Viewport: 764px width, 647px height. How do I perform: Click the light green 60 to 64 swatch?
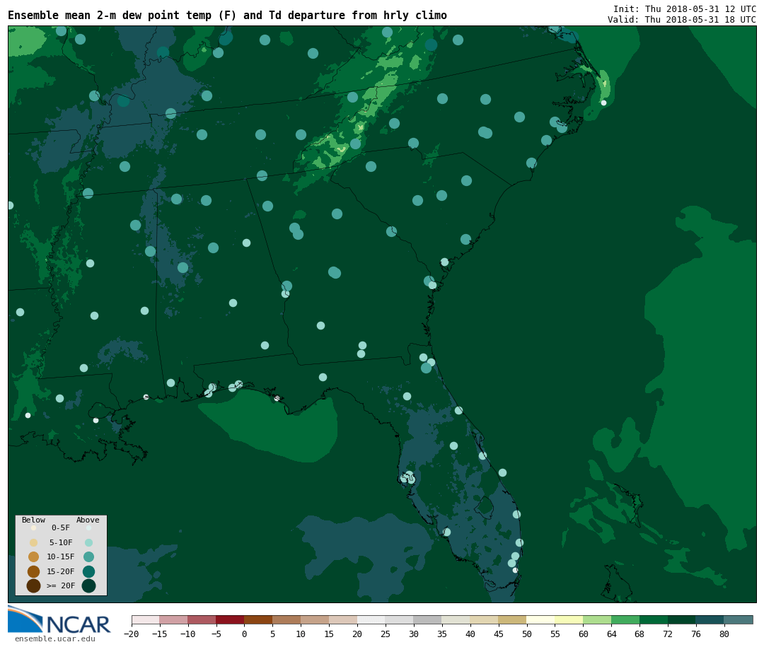597,619
